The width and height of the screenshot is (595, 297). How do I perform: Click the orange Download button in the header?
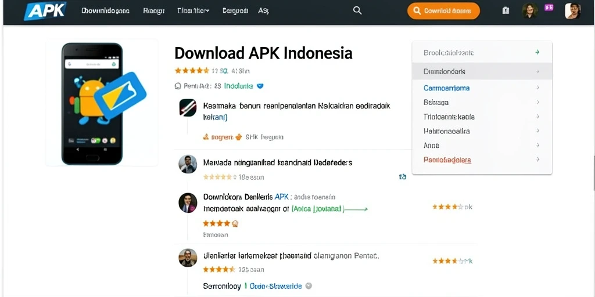coord(443,11)
